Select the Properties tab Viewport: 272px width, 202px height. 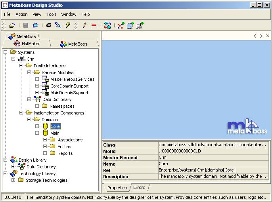point(117,188)
